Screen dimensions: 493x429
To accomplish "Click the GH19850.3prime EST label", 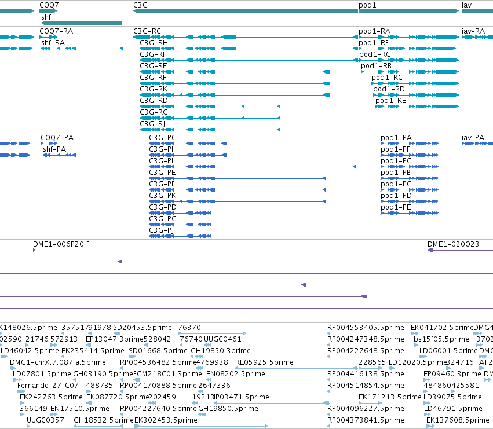I will pos(221,351).
